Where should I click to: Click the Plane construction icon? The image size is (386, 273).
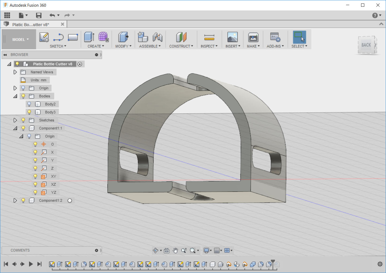pyautogui.click(x=181, y=37)
